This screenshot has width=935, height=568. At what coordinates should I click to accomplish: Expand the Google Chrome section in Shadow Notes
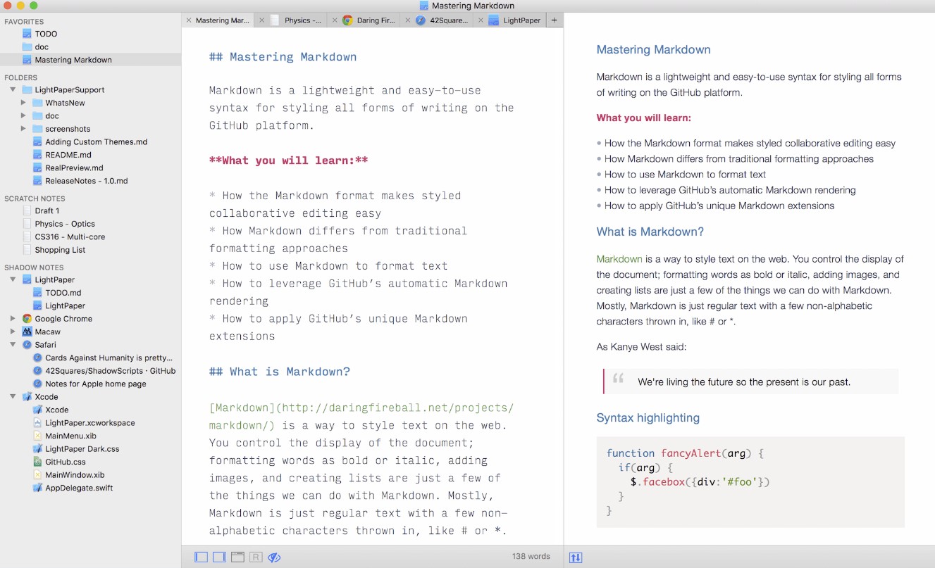(x=13, y=318)
